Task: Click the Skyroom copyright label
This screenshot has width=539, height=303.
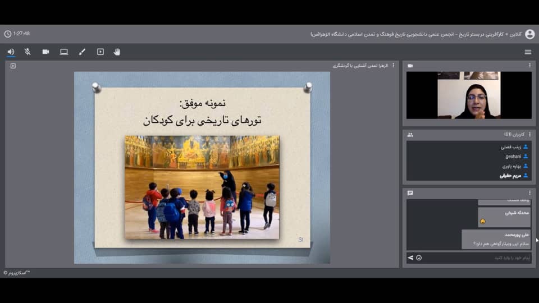Action: pos(17,273)
